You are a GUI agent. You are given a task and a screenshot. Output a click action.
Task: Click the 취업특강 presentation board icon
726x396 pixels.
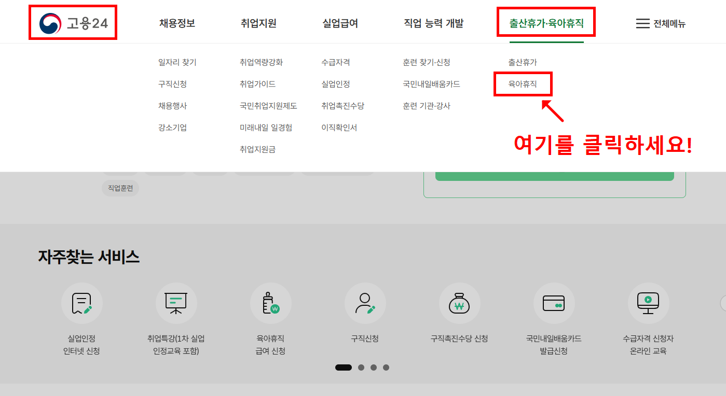[x=176, y=303]
